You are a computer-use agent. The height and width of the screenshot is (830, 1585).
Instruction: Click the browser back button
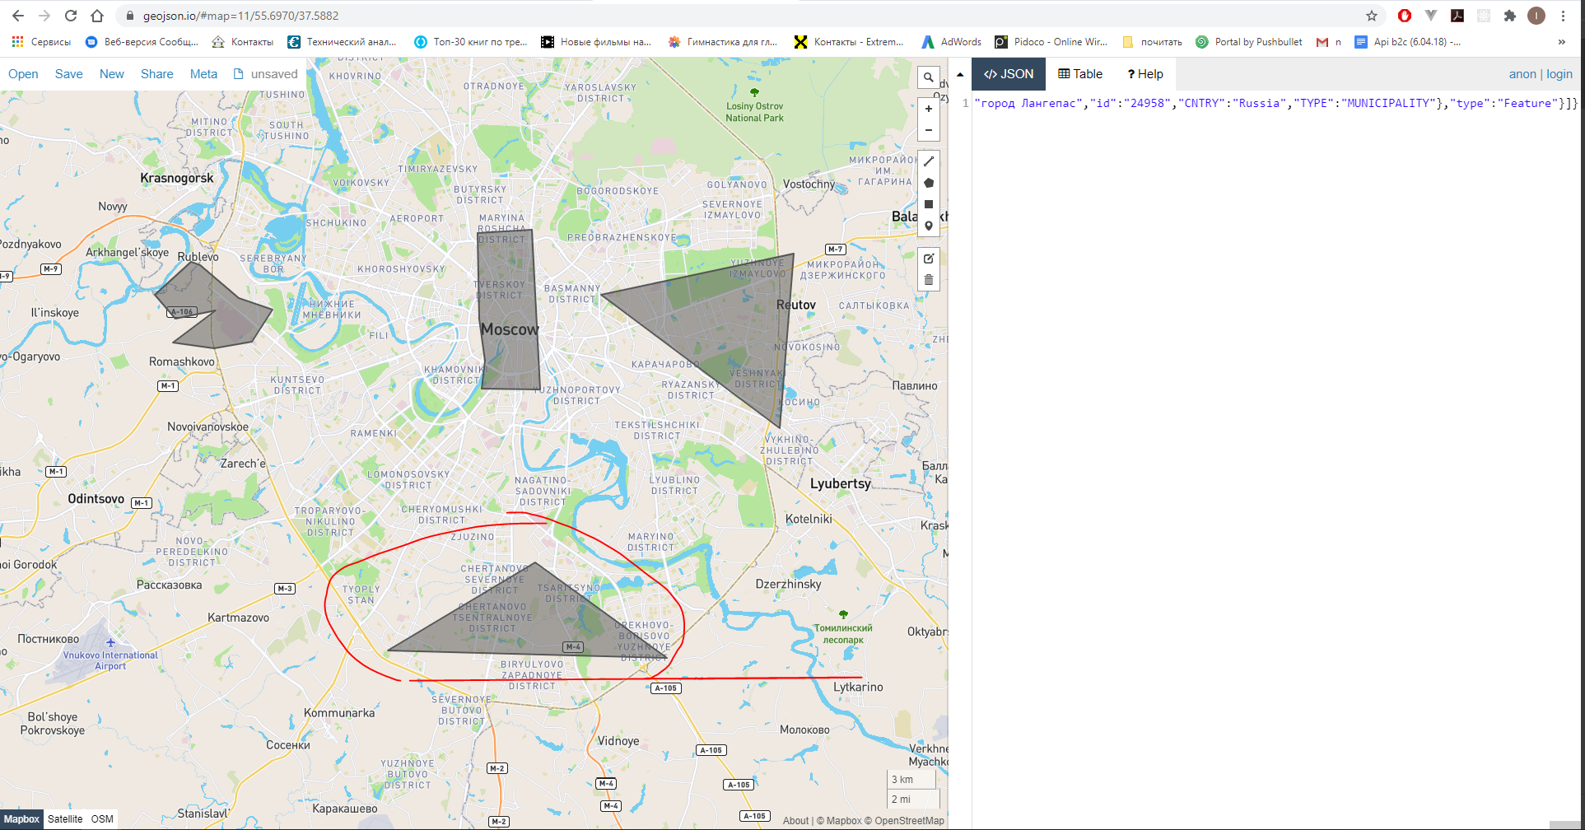[18, 16]
